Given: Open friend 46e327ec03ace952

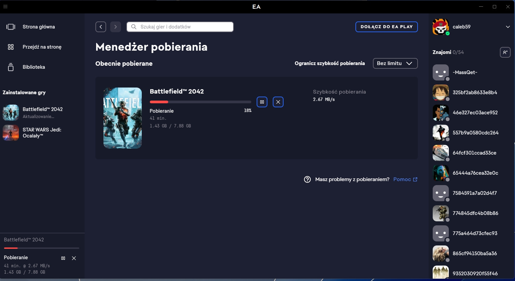Looking at the screenshot, I should (x=472, y=113).
